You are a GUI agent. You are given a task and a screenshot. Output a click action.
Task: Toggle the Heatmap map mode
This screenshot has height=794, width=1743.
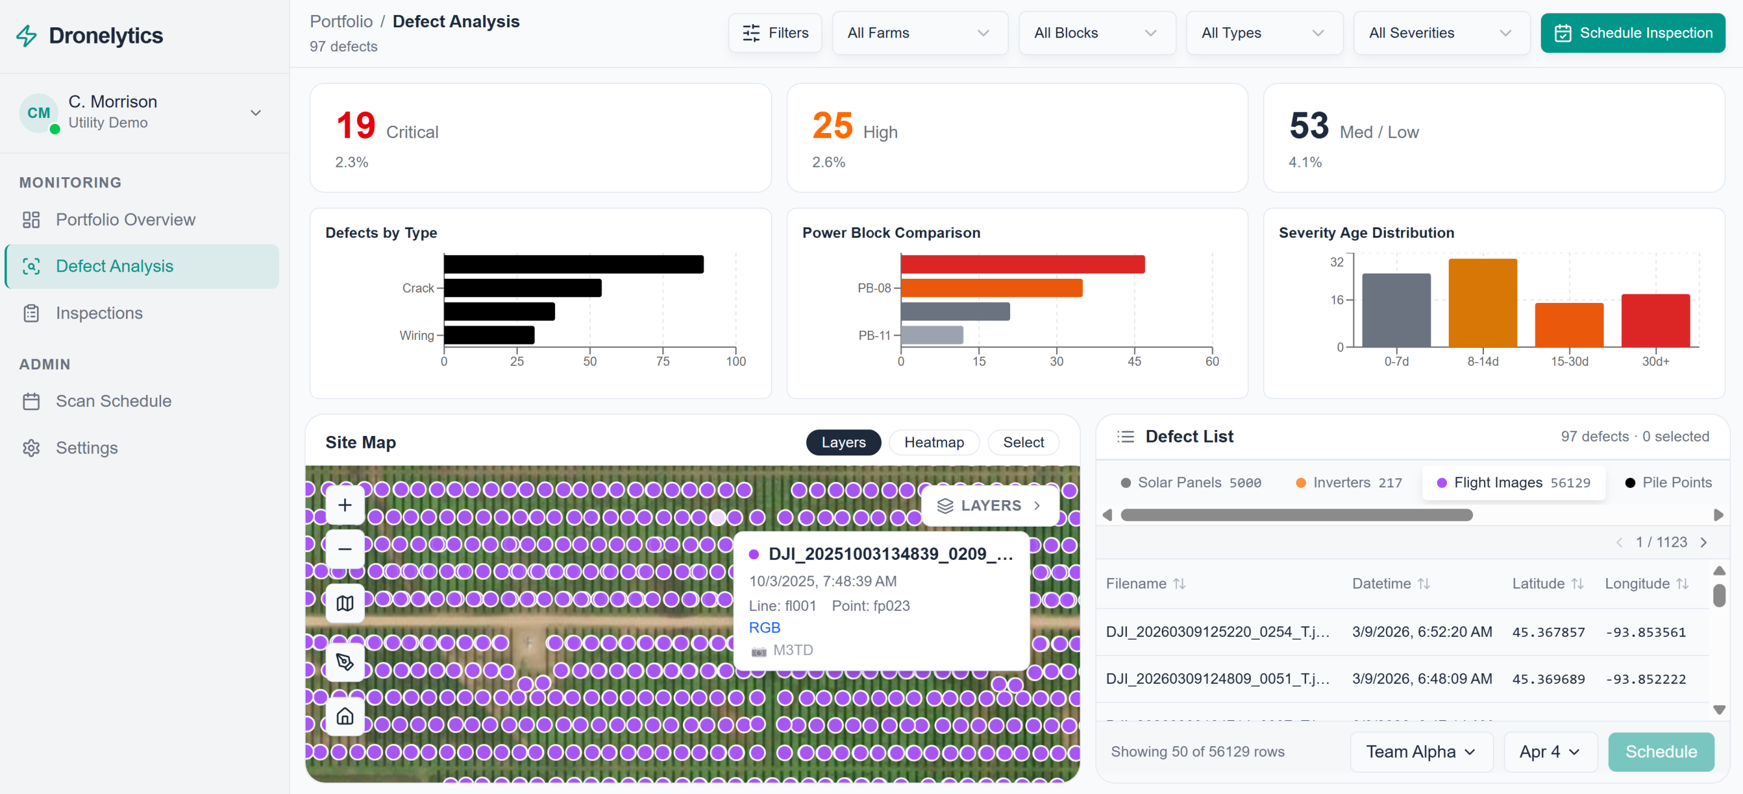933,442
